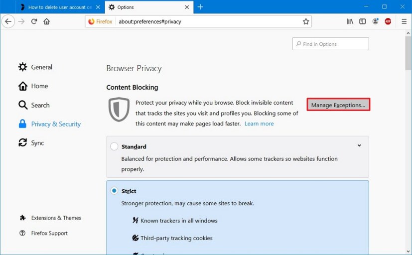Image resolution: width=412 pixels, height=255 pixels.
Task: Click 'Third-party tracking cookies' text
Action: click(176, 238)
